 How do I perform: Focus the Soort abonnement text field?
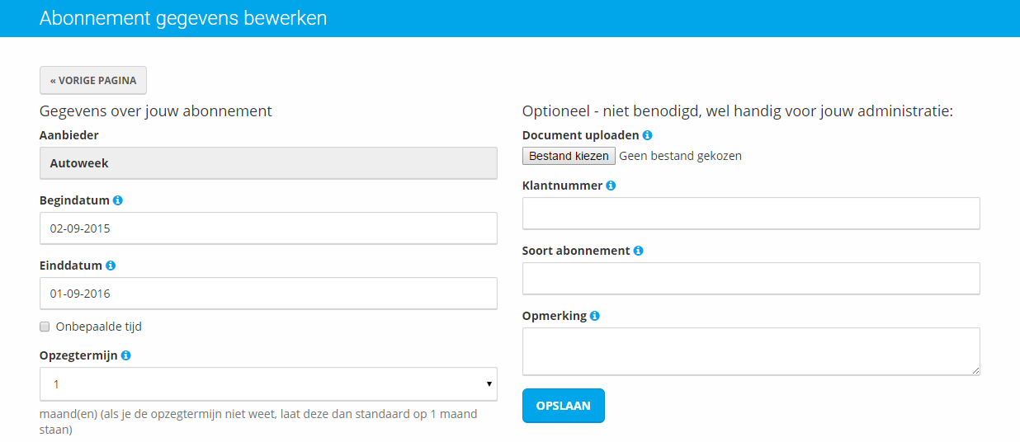point(751,279)
